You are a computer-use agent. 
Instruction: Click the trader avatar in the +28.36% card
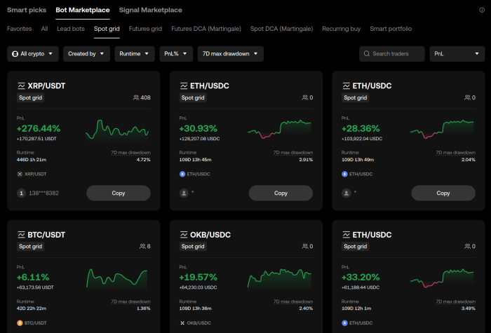347,193
